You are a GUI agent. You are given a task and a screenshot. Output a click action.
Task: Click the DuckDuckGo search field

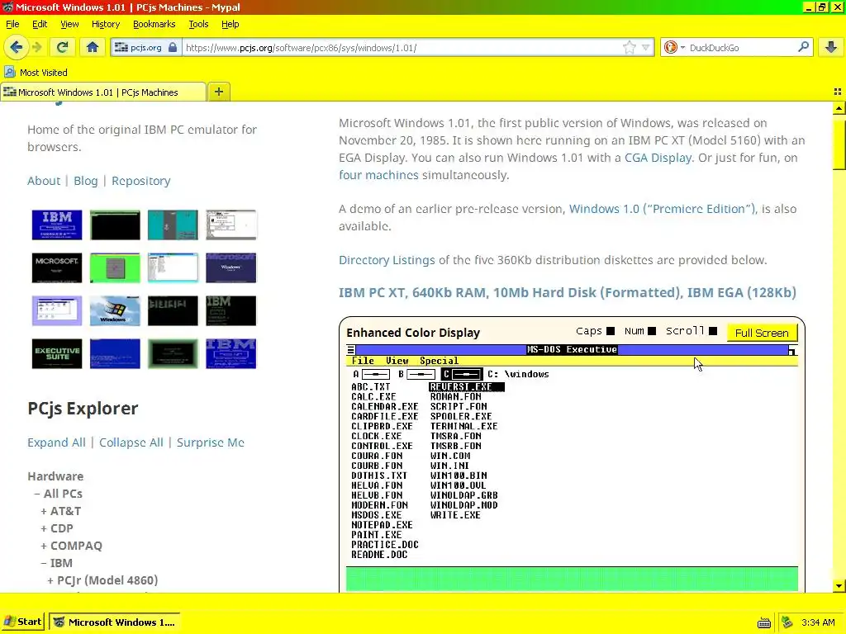click(742, 47)
